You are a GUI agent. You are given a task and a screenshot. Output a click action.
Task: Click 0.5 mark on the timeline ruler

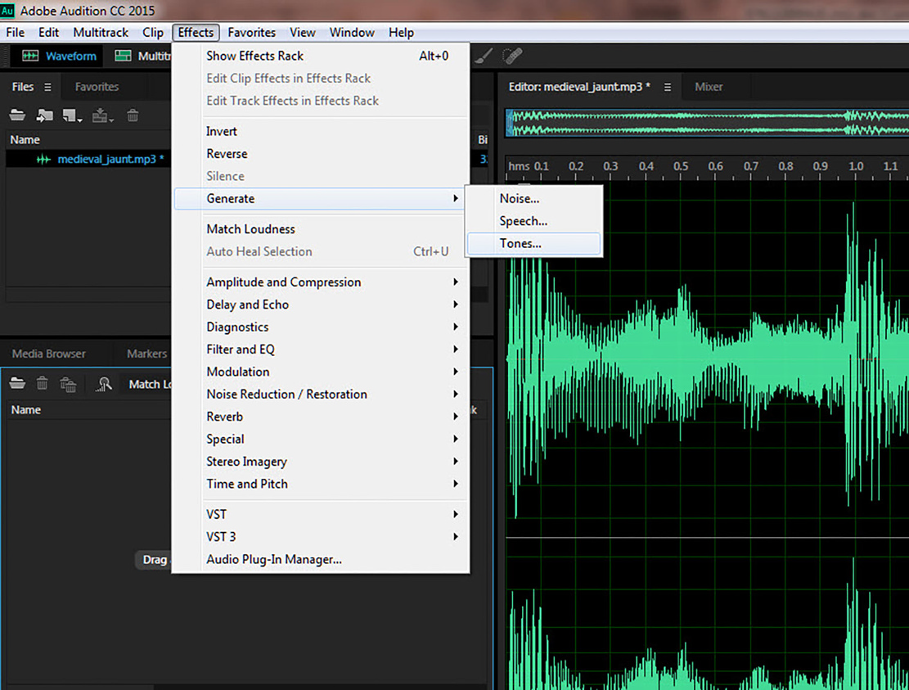coord(681,166)
